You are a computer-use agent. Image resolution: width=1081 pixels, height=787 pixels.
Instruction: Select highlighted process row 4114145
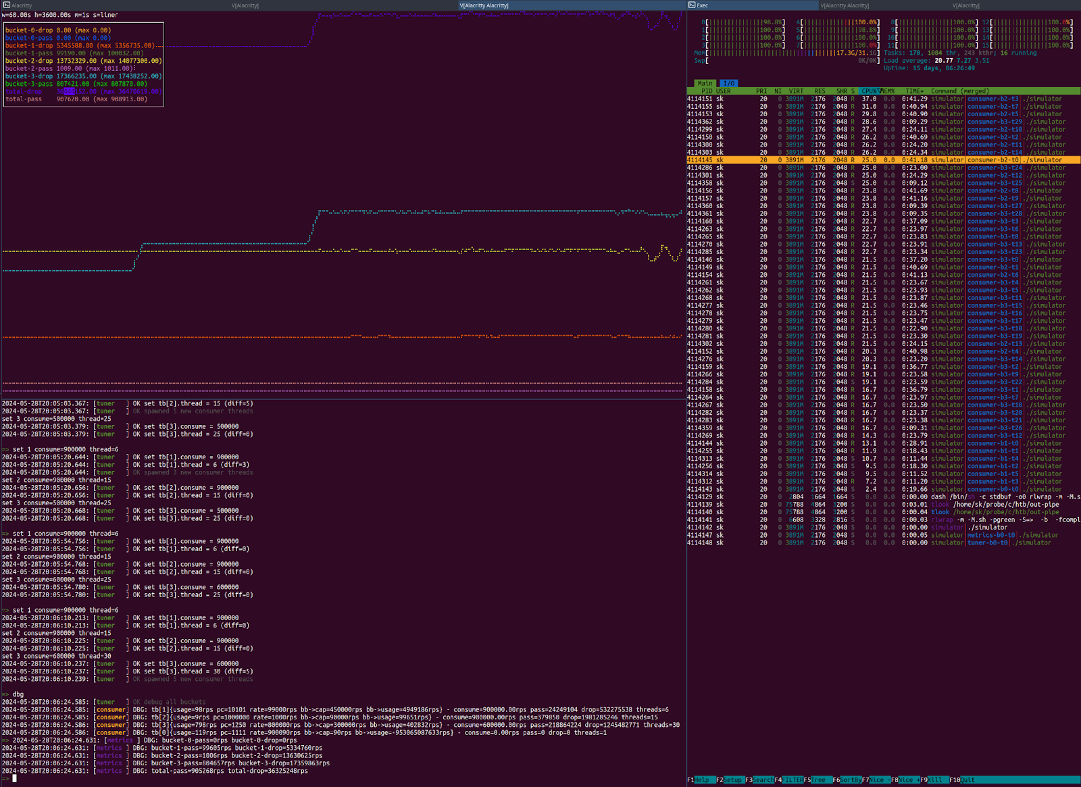(x=884, y=160)
